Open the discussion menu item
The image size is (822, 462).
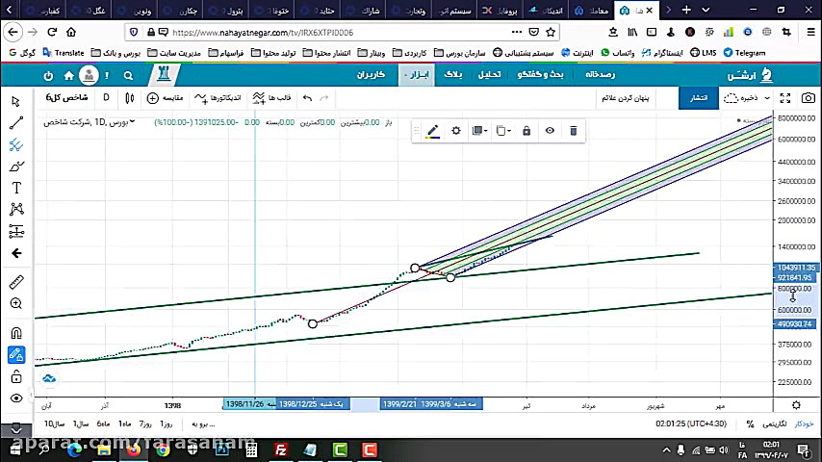pos(540,75)
